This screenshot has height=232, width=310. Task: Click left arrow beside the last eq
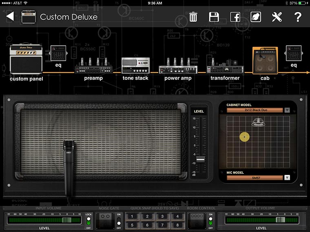pos(285,53)
